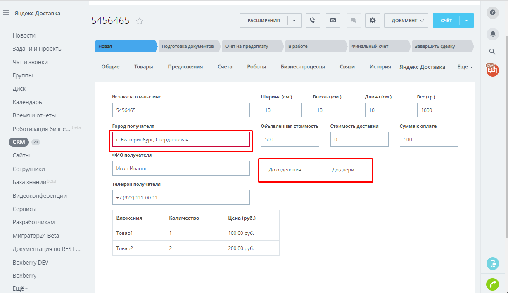Click the email envelope icon button
Screen dimensions: 508x293
click(x=333, y=20)
